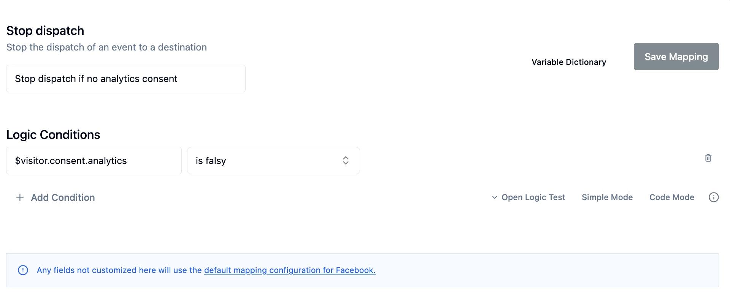Screen dimensions: 730x303
Task: Click the "Any fields not customized here" notice text
Action: 206,270
